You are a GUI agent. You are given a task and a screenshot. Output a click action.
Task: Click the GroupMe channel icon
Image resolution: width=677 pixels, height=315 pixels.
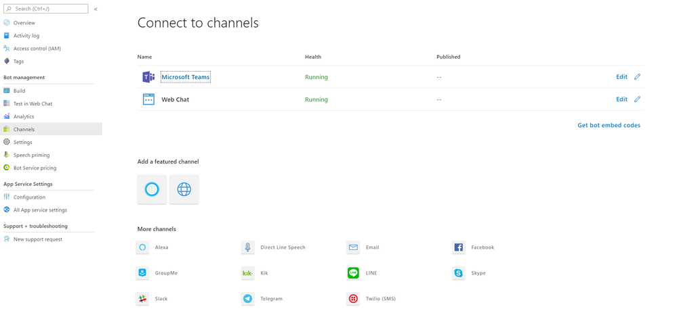pos(142,273)
